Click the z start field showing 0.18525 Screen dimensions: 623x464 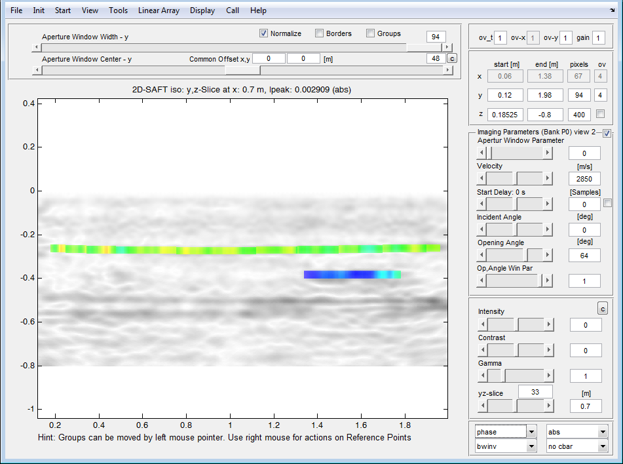[x=505, y=115]
